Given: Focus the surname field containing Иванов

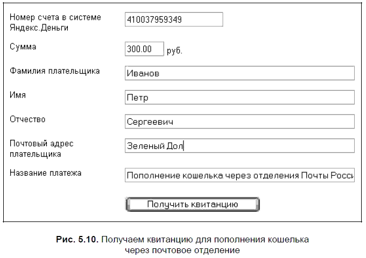Looking at the screenshot, I should click(239, 73).
